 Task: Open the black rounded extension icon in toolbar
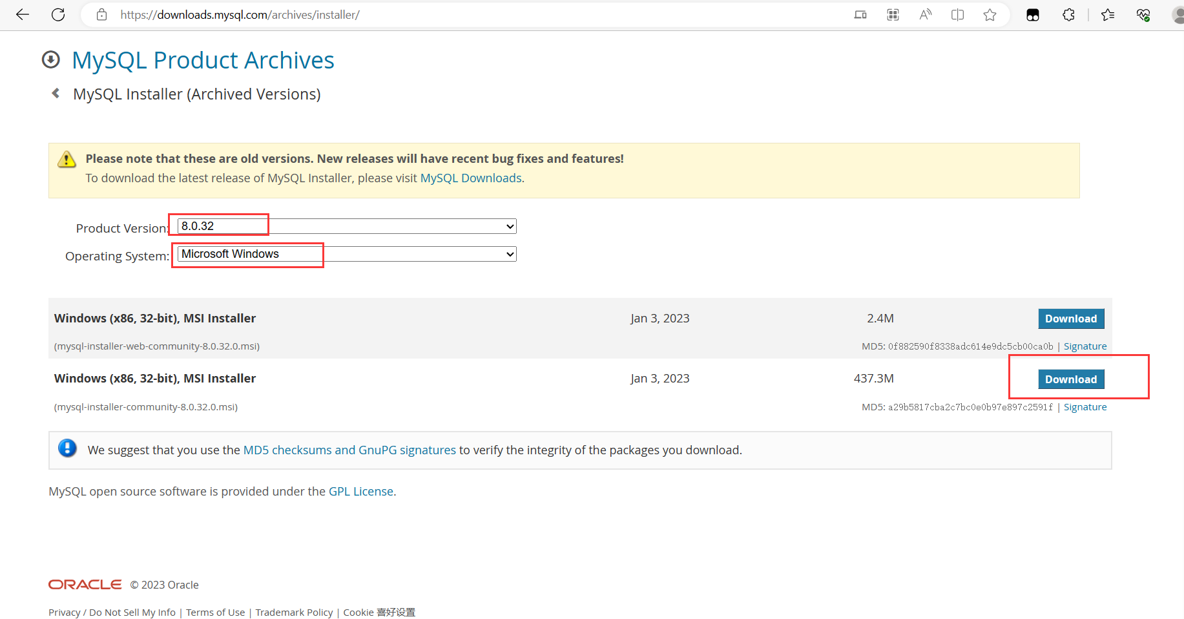(1033, 15)
